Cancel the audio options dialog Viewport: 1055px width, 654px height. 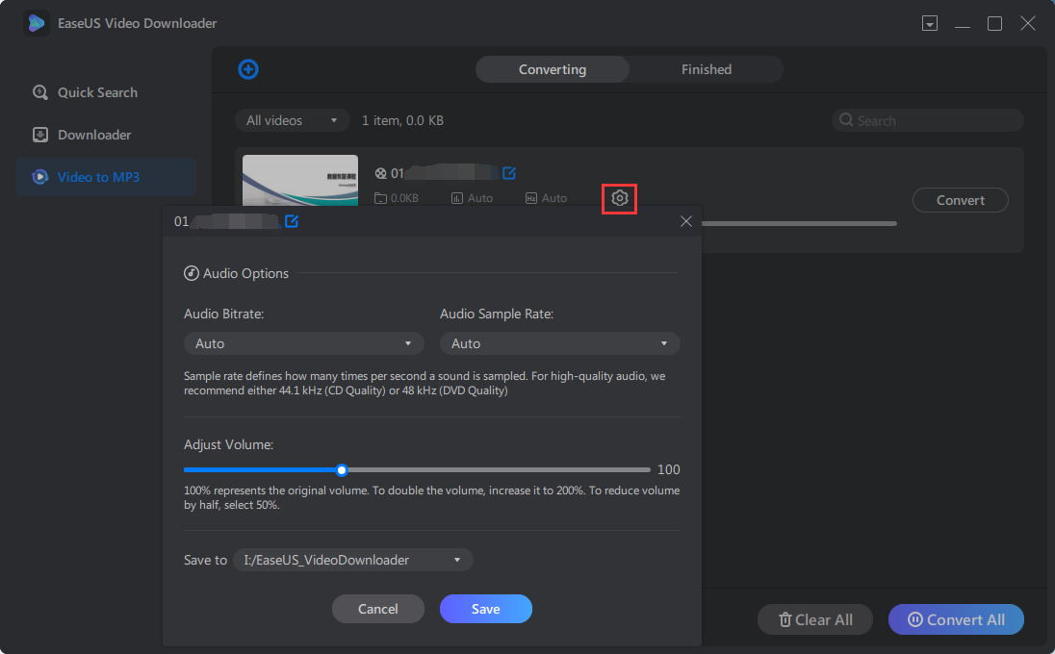(x=377, y=609)
